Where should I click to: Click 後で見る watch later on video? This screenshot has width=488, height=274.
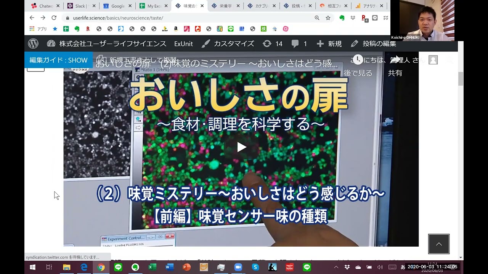358,73
